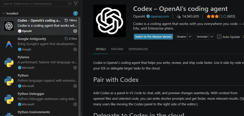Viewport: 244px width, 116px height.
Task: Collapse the Installed section
Action: coord(4,13)
